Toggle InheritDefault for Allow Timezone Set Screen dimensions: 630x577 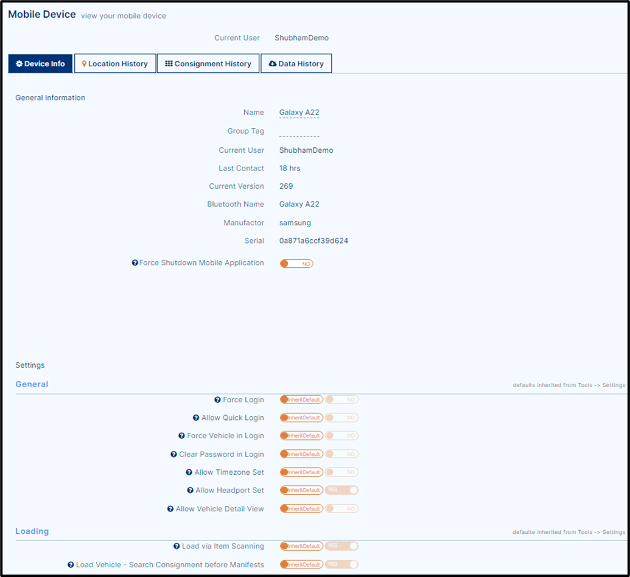click(301, 472)
